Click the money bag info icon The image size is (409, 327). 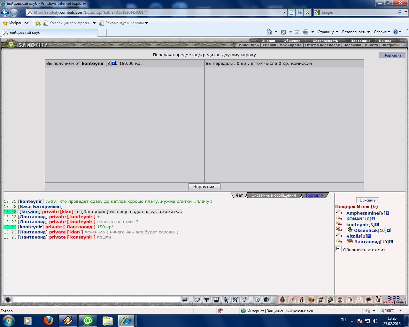click(x=302, y=300)
